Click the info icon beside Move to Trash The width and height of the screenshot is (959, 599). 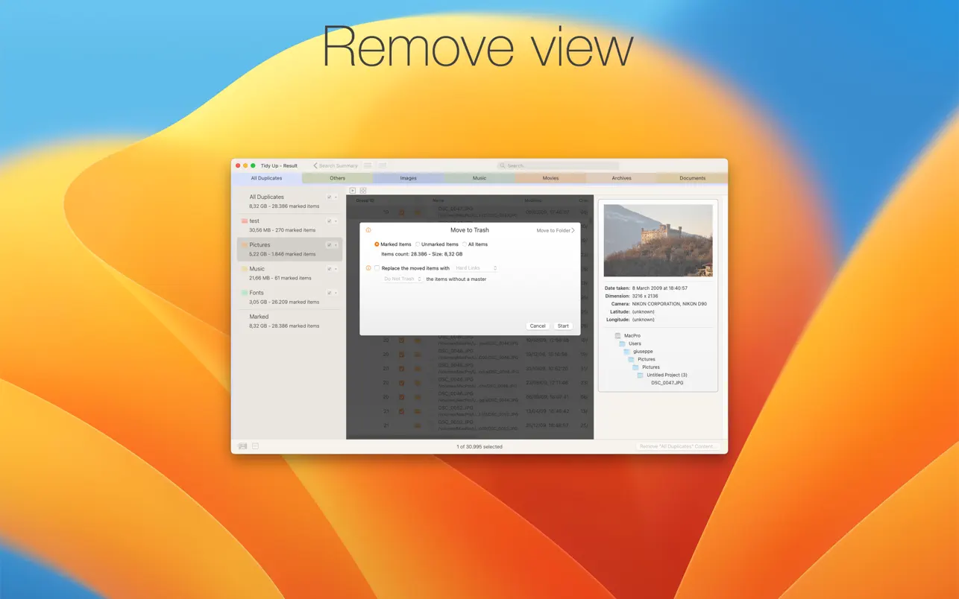coord(368,230)
